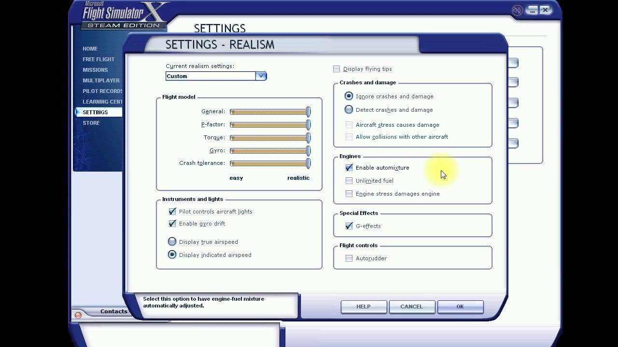Open MULTIPLAYER in the sidebar

(101, 80)
